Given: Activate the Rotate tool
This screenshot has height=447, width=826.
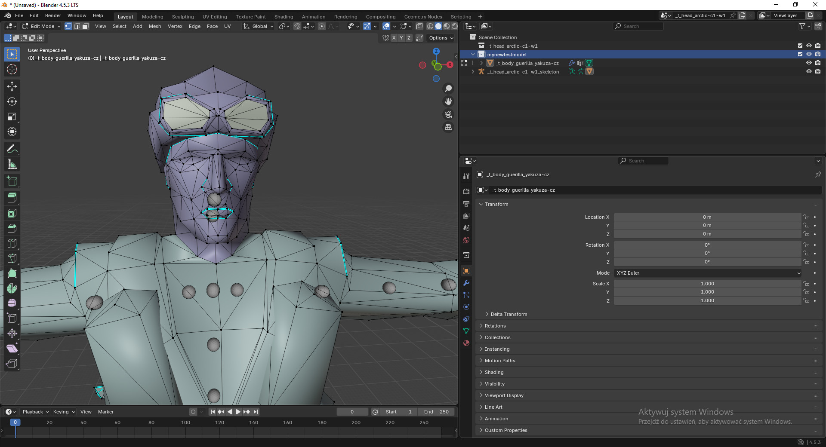Looking at the screenshot, I should [12, 101].
